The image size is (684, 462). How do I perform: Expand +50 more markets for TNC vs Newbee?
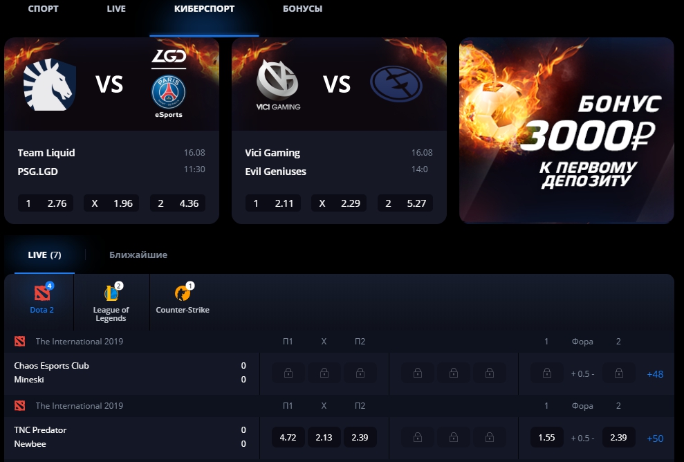655,438
